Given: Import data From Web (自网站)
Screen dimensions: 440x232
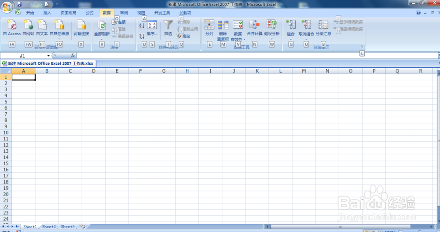Looking at the screenshot, I should [x=28, y=28].
